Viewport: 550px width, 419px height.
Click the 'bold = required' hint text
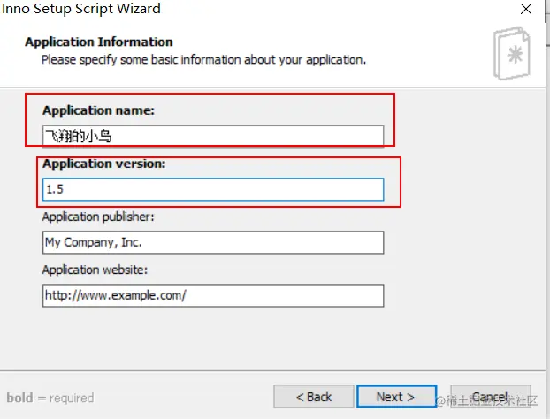coord(50,398)
